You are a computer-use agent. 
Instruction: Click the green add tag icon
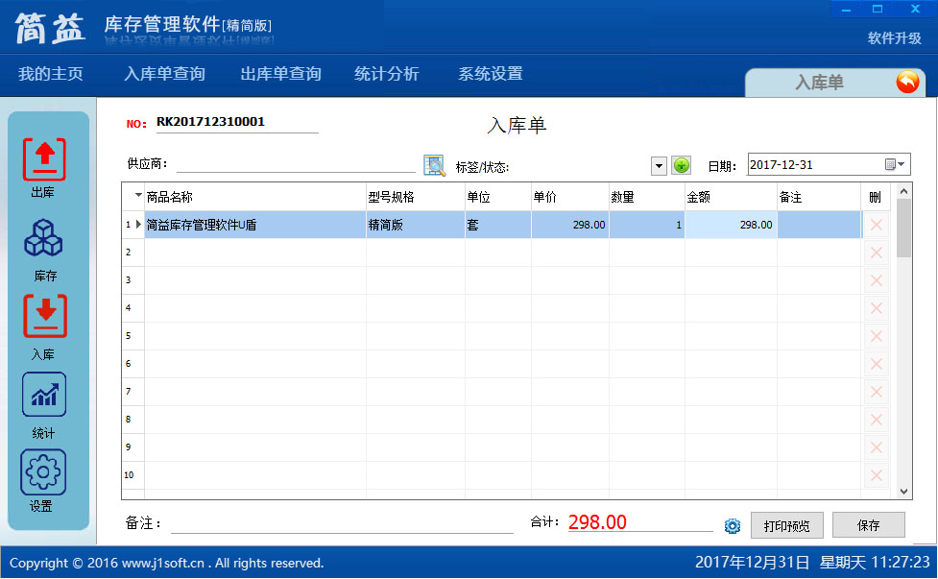tap(681, 165)
